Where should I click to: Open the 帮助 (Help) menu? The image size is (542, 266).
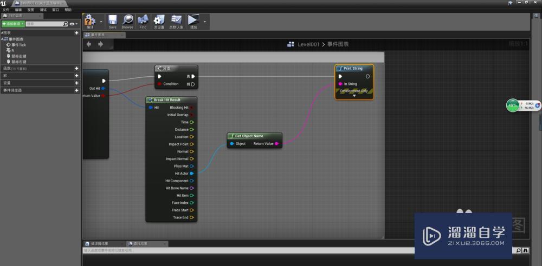click(68, 10)
